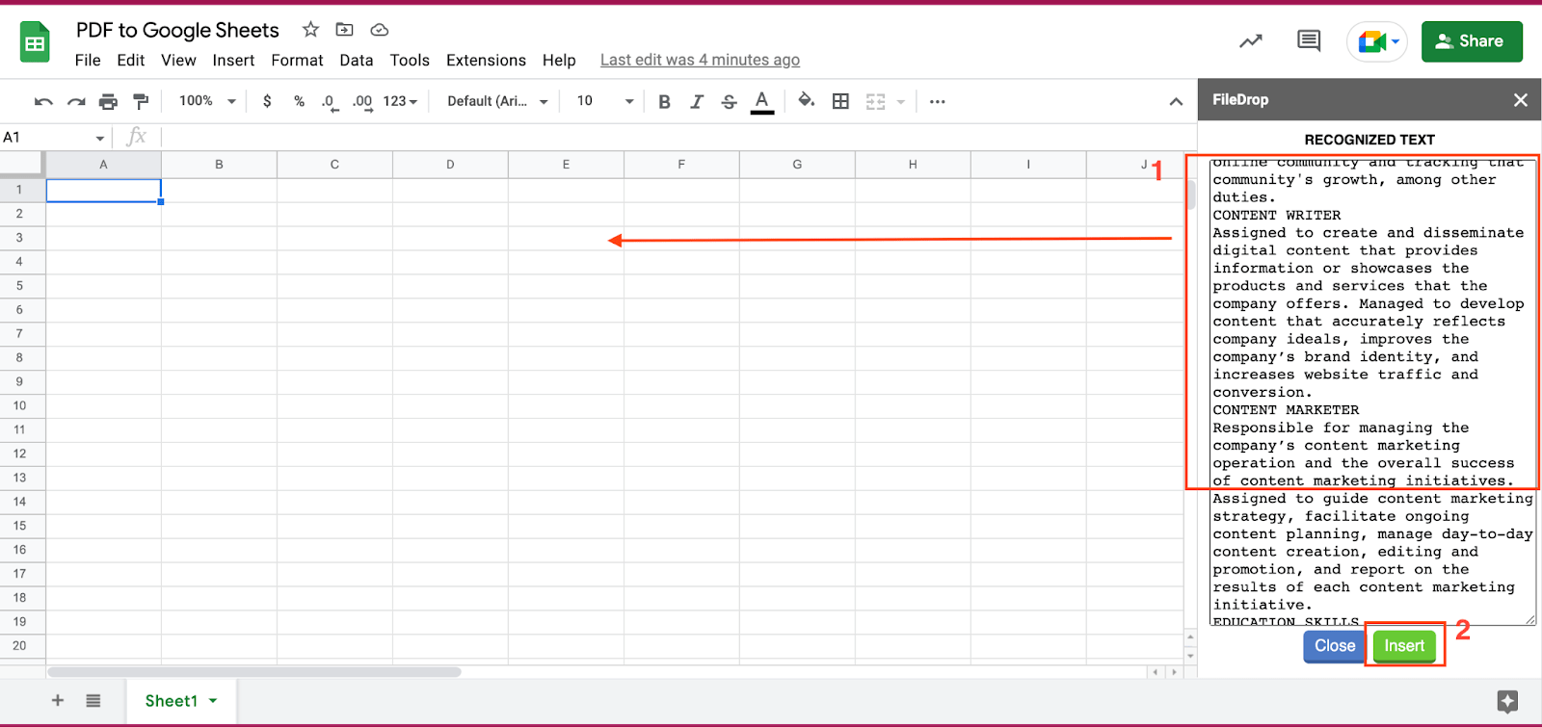
Task: Format as currency with dollar icon
Action: pyautogui.click(x=267, y=101)
